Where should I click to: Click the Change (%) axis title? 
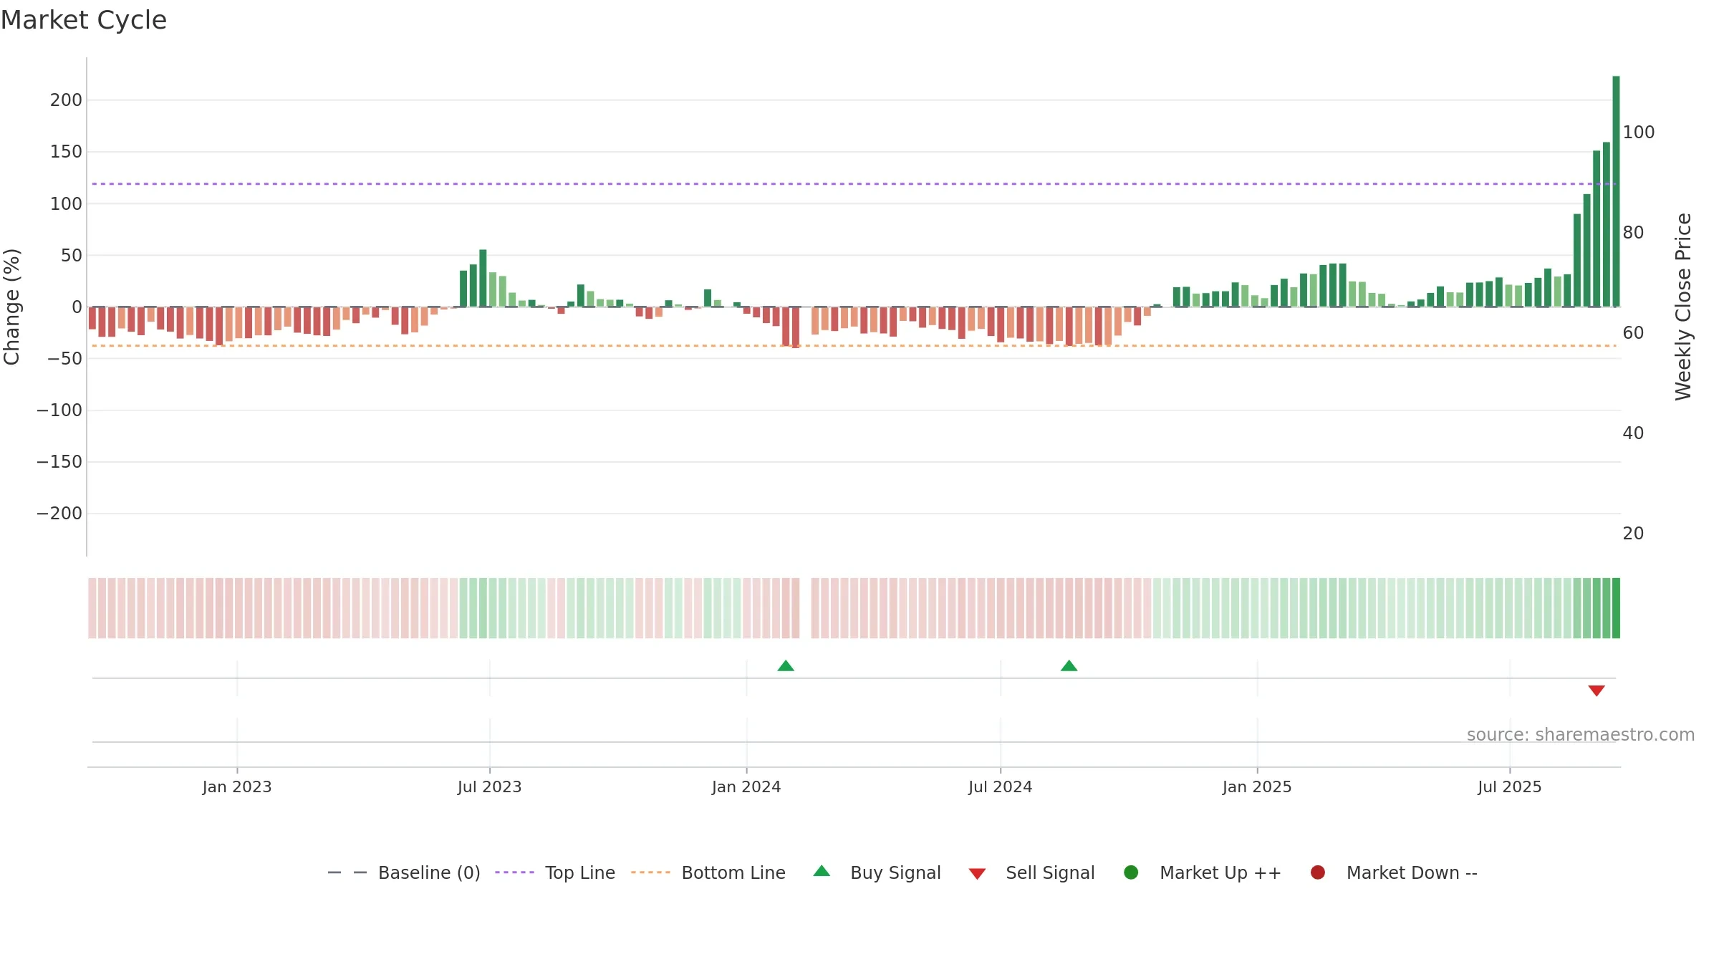click(11, 307)
